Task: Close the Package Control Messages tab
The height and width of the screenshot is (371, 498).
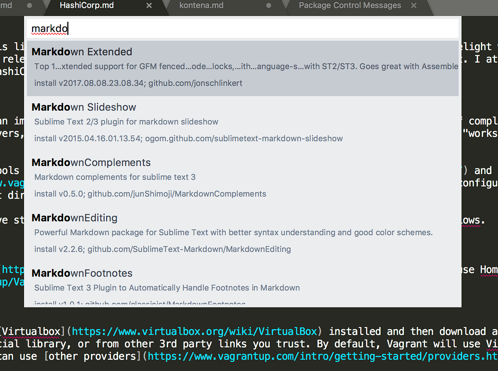Action: pyautogui.click(x=413, y=5)
